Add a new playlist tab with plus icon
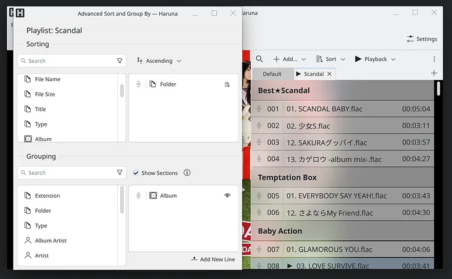 point(434,73)
